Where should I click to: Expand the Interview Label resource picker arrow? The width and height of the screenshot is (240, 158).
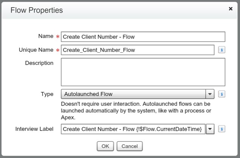[x=211, y=129]
